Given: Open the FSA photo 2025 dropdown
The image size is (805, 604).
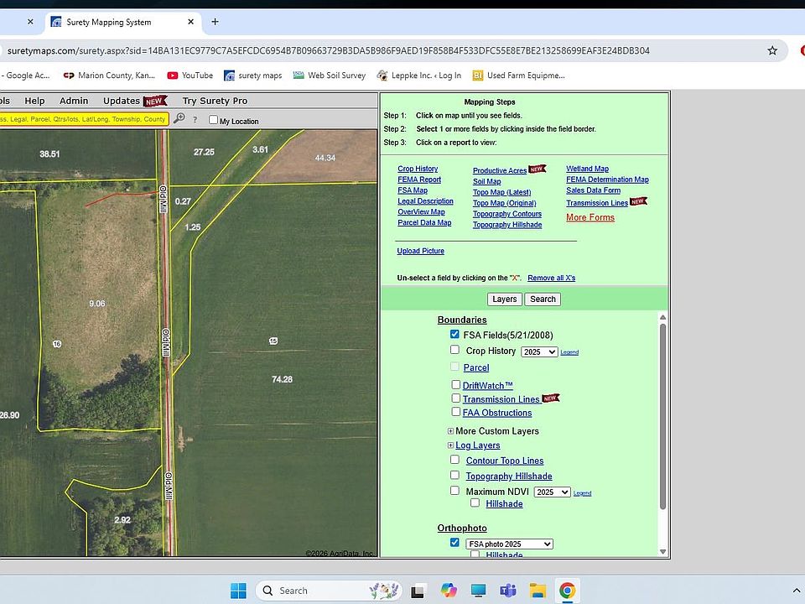Looking at the screenshot, I should click(x=509, y=544).
